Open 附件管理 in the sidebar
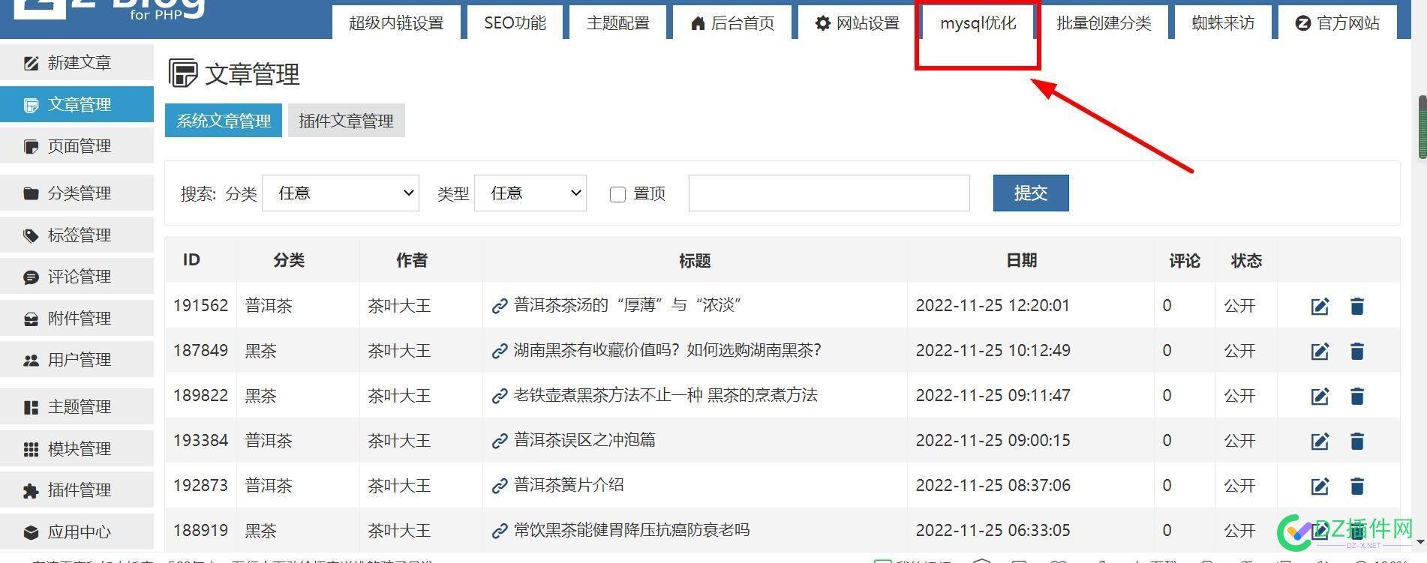This screenshot has height=563, width=1427. tap(77, 319)
